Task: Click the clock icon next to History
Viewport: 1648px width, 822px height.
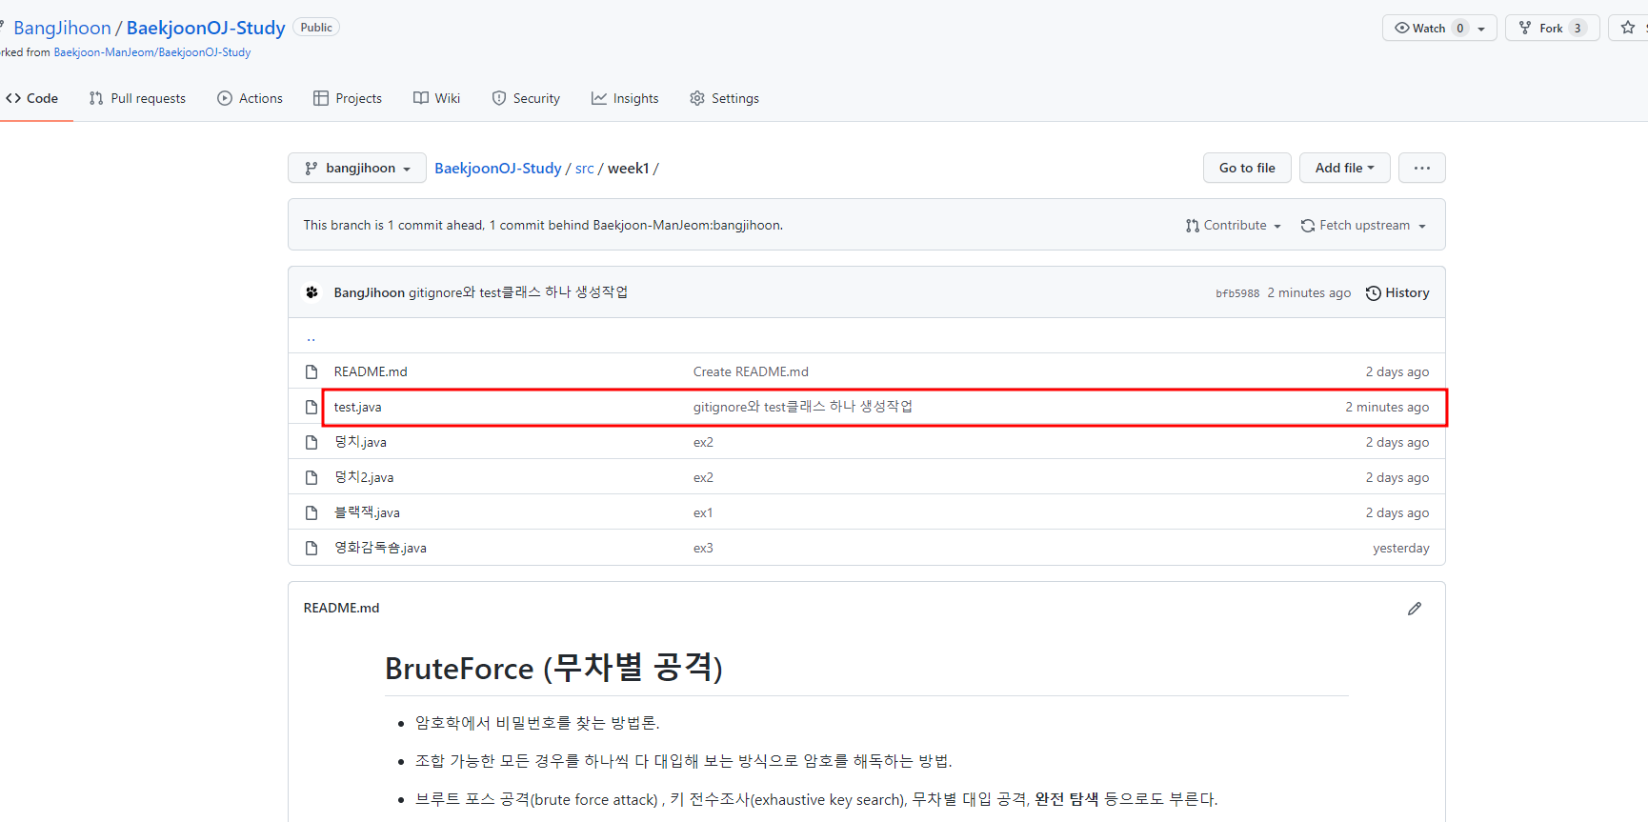Action: coord(1374,293)
